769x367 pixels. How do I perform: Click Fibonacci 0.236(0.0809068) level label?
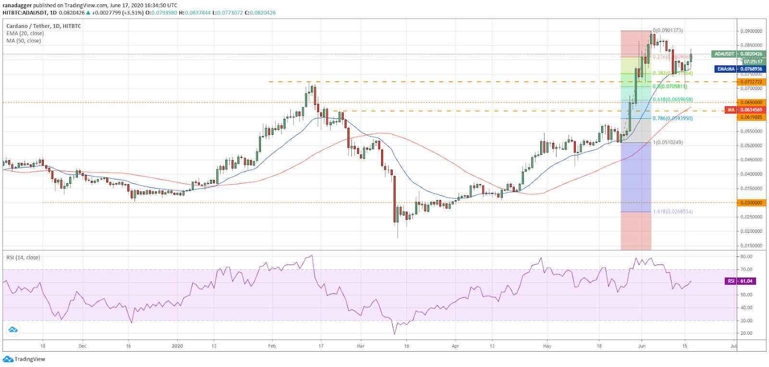672,57
